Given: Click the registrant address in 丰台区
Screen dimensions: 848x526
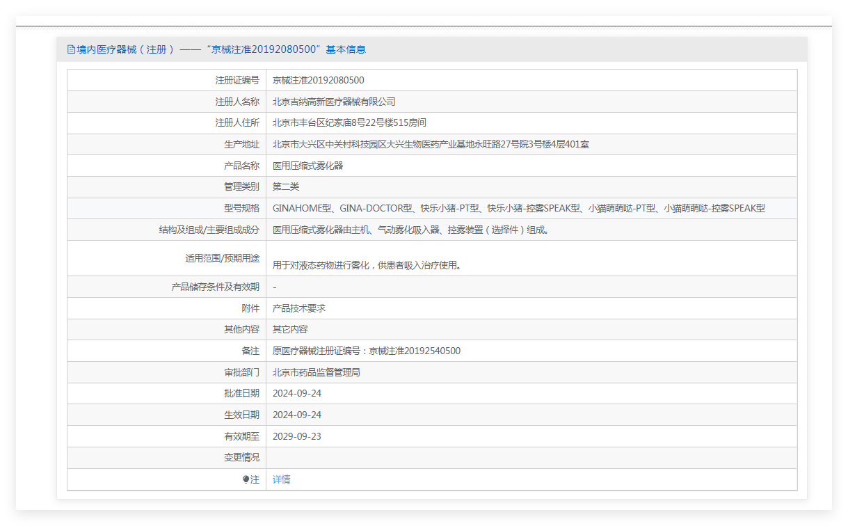Looking at the screenshot, I should tap(349, 123).
